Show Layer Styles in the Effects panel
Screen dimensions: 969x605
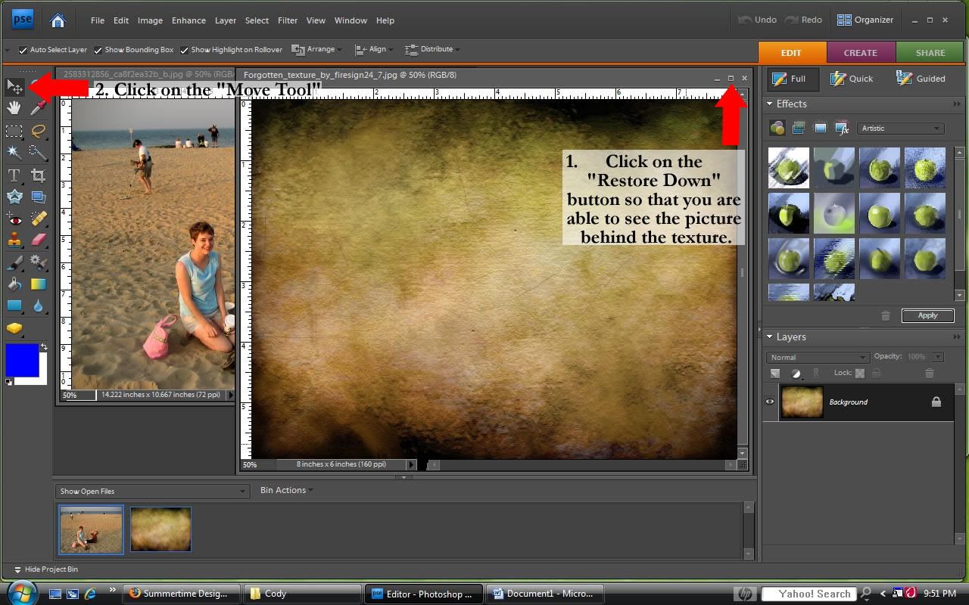point(798,128)
